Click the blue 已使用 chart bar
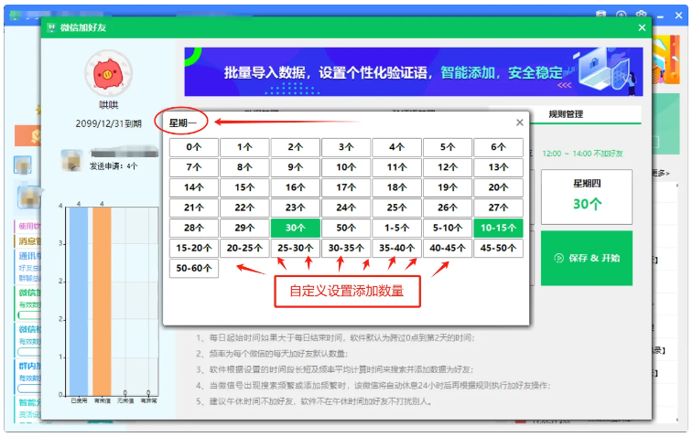 (x=79, y=301)
